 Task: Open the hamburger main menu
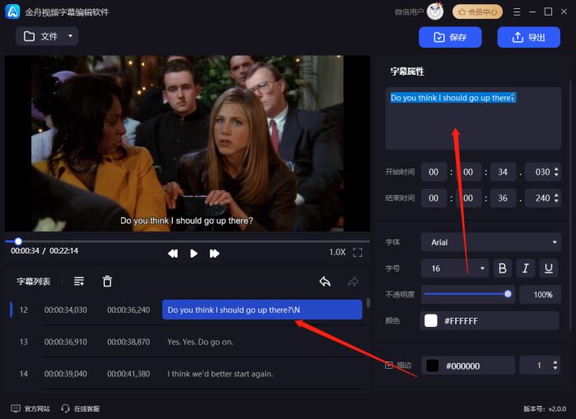point(517,12)
